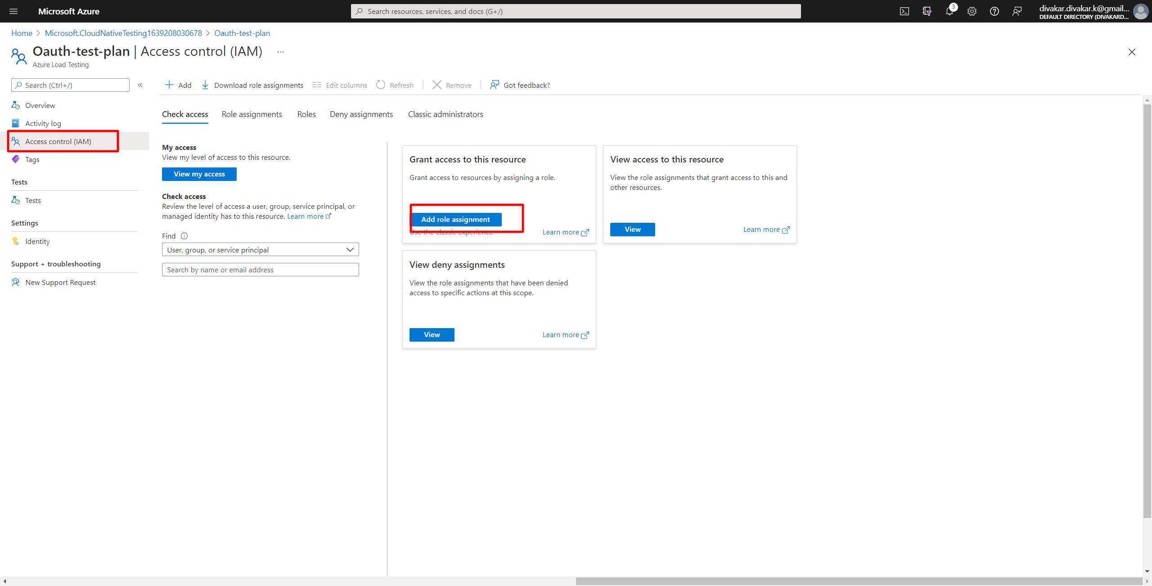Click the user account avatar
Viewport: 1152px width, 586px height.
point(1141,11)
